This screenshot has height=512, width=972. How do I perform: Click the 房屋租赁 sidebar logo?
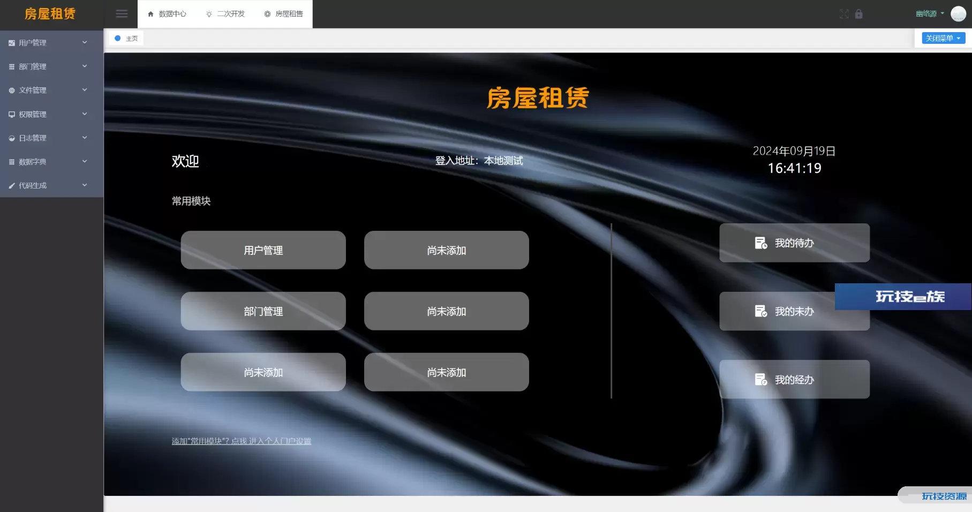tap(50, 14)
